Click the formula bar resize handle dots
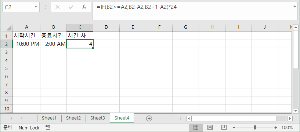The height and width of the screenshot is (132, 300). tap(45, 7)
